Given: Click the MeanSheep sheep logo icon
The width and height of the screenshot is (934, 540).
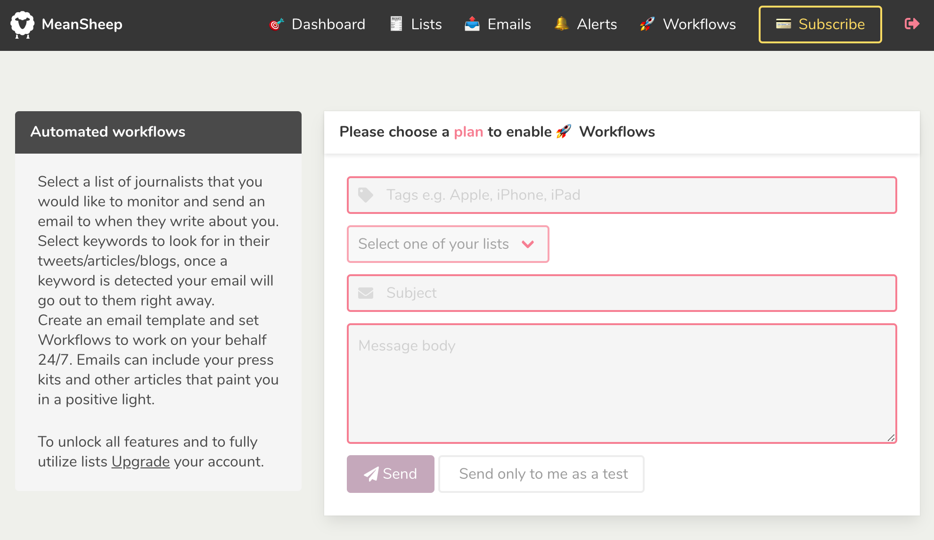Looking at the screenshot, I should pos(23,25).
